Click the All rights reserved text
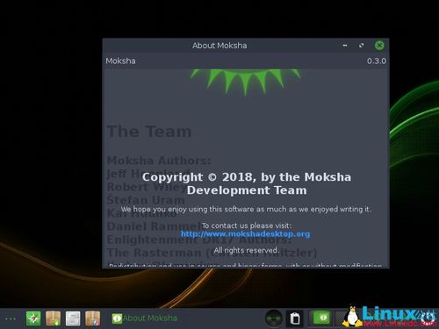This screenshot has width=439, height=329. pos(246,250)
